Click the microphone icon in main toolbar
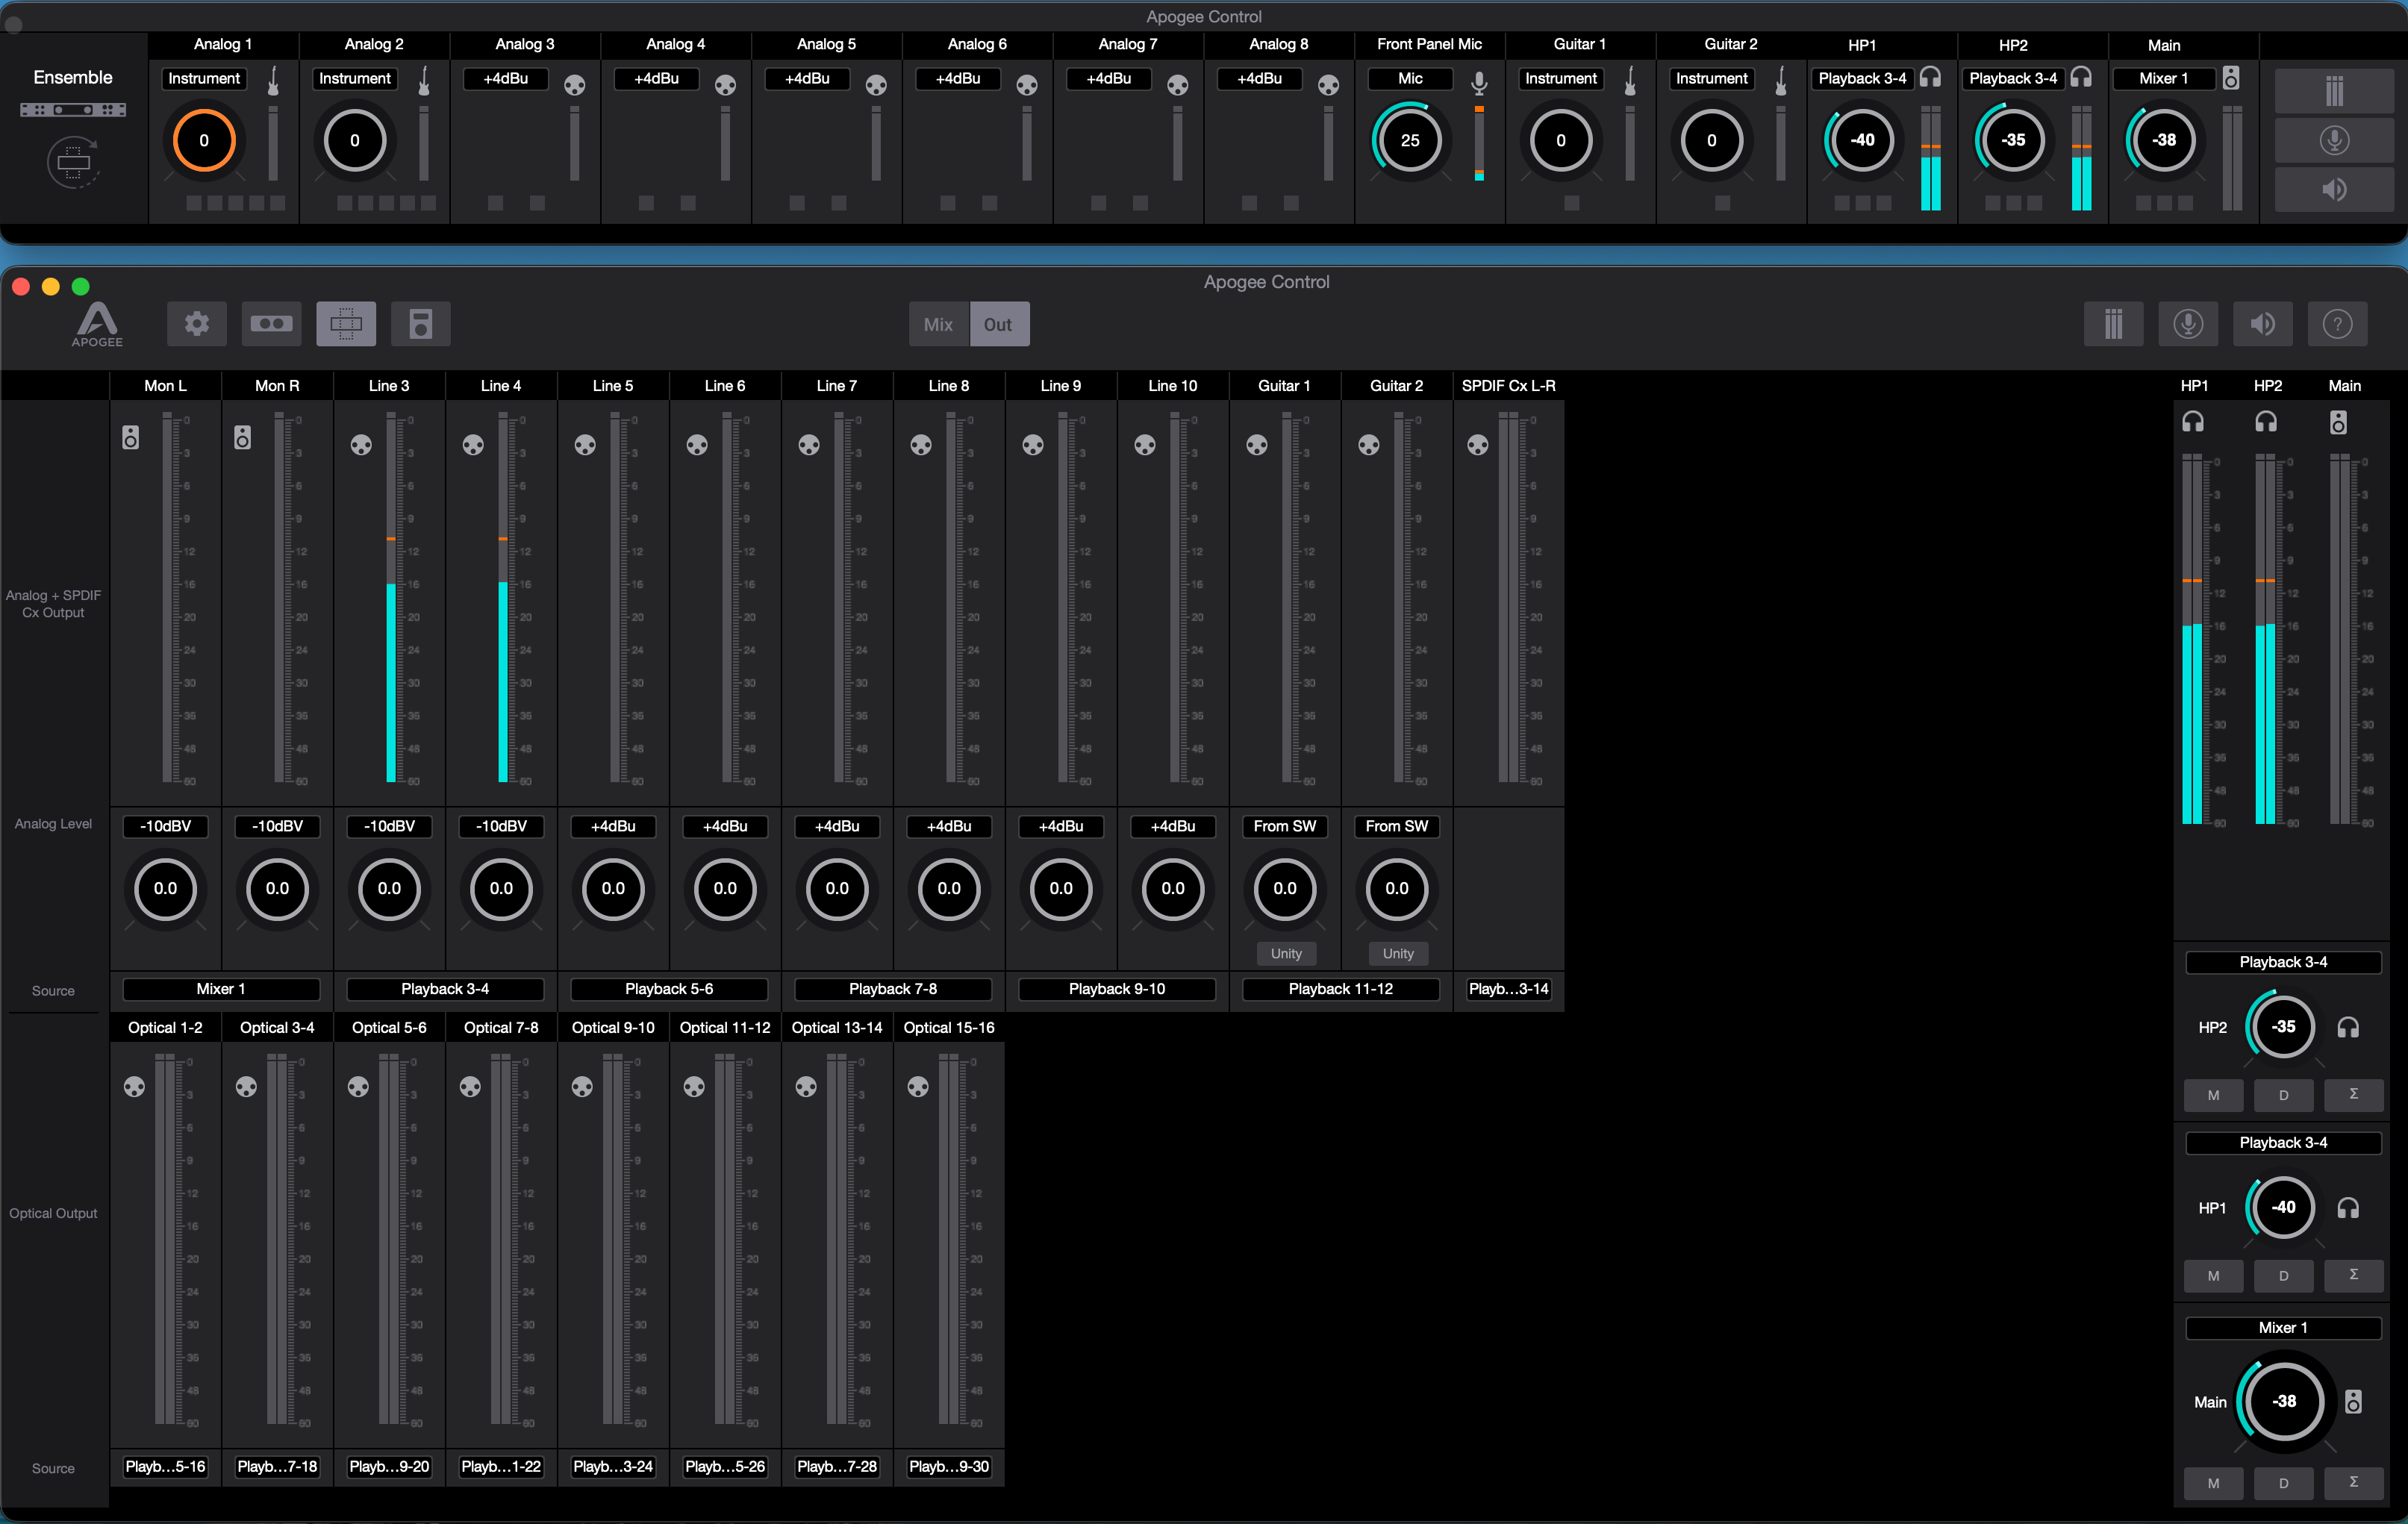 tap(2188, 324)
